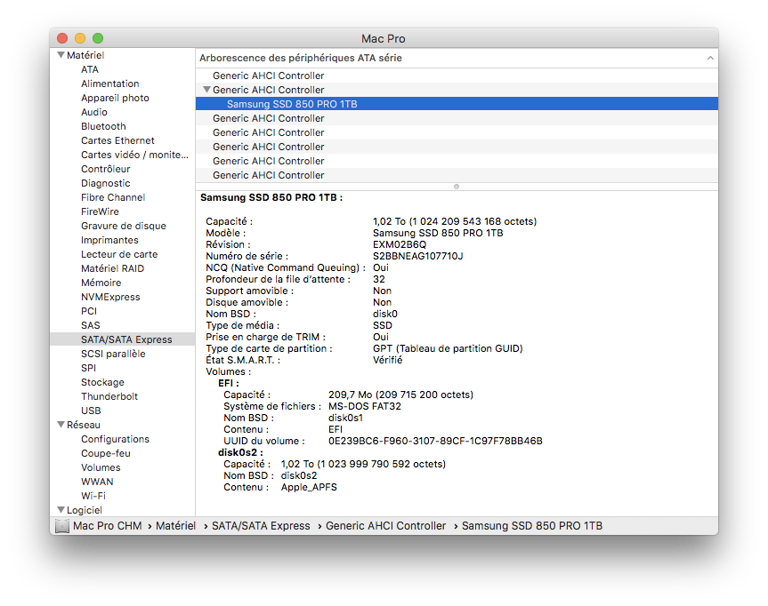Grab the split pane divider handle dot

457,187
